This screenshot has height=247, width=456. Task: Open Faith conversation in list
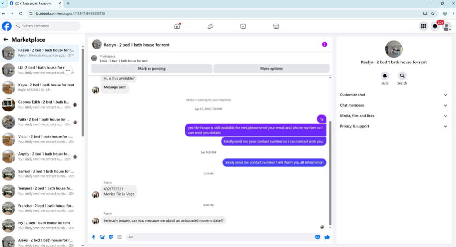pos(39,122)
